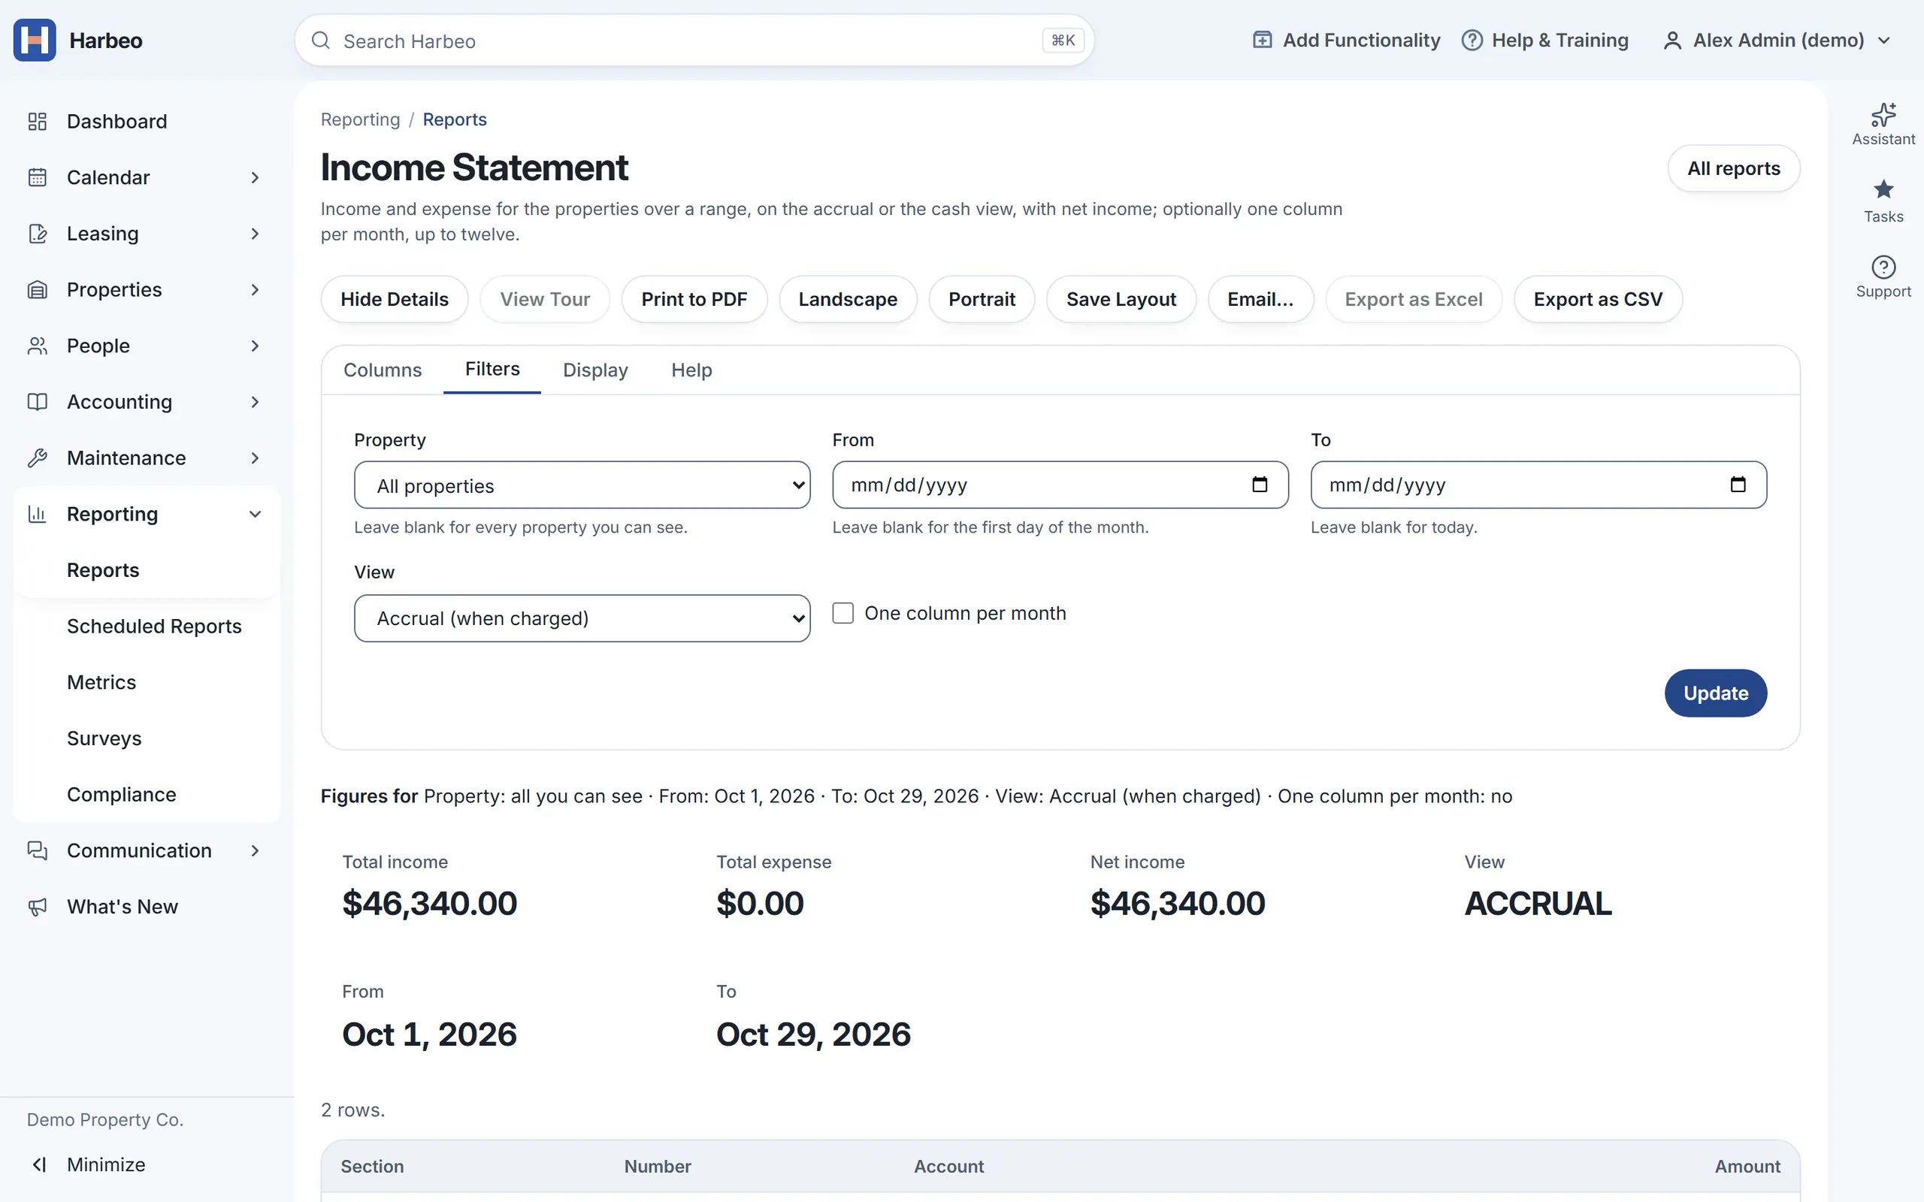Click the Update button
Viewport: 1924px width, 1202px height.
click(1716, 693)
